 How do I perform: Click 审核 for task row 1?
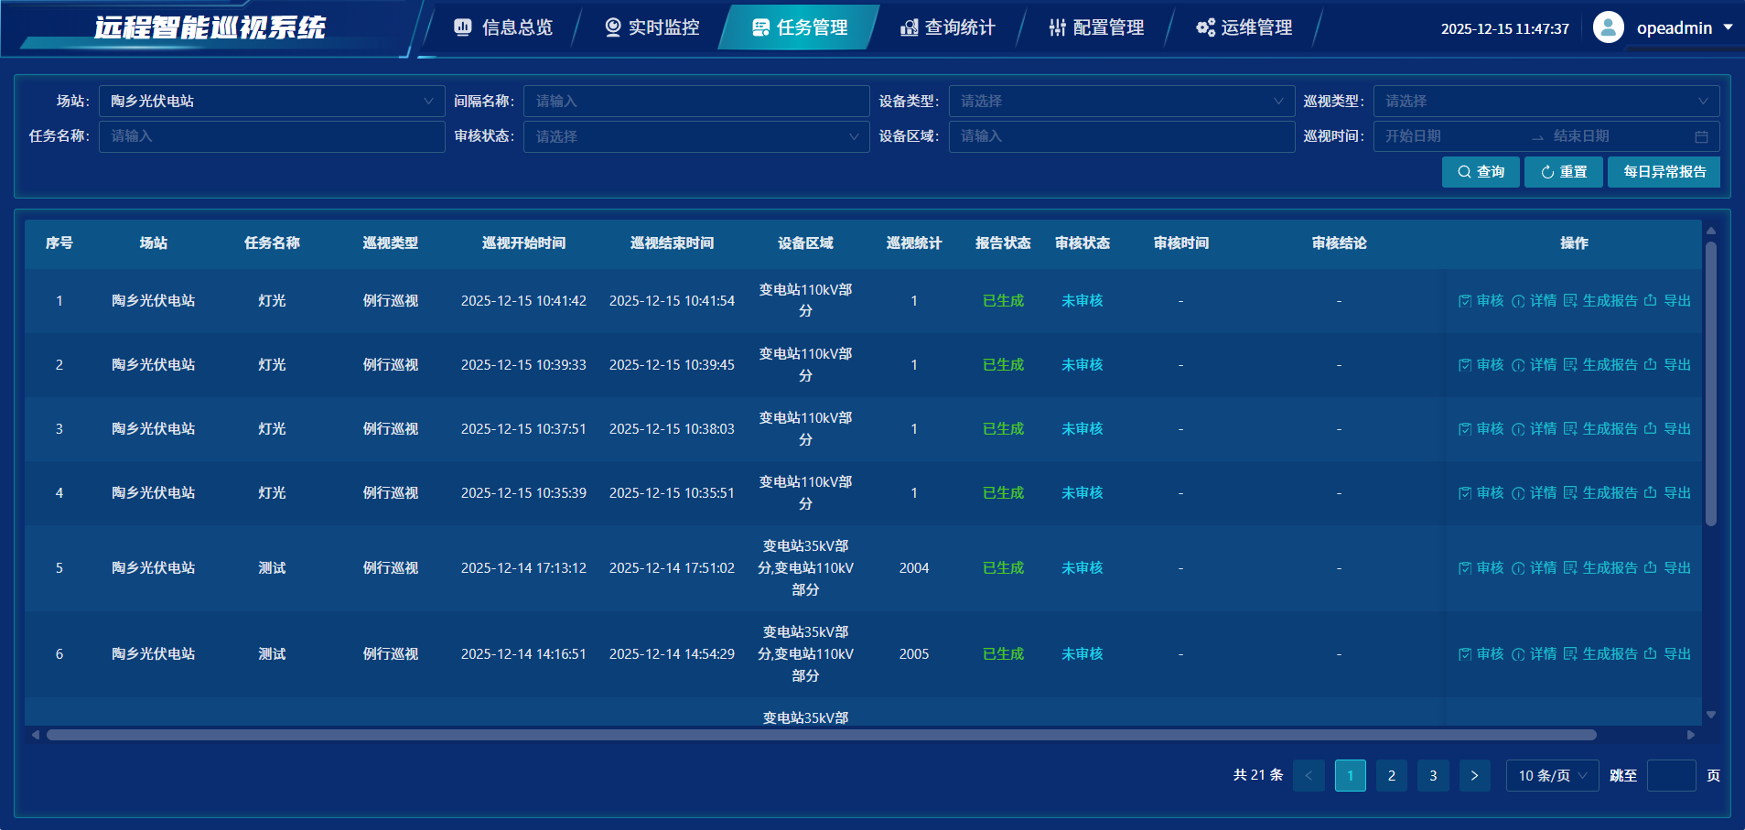1481,301
